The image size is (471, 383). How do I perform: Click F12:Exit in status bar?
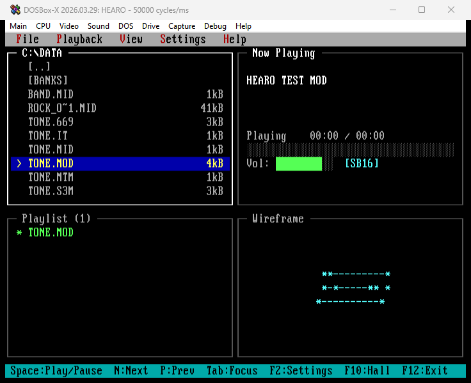coord(425,371)
